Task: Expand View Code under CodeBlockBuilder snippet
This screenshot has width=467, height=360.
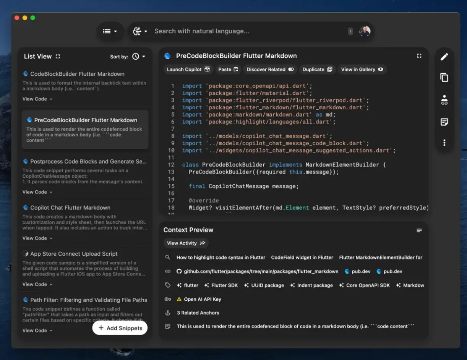Action: coord(37,99)
